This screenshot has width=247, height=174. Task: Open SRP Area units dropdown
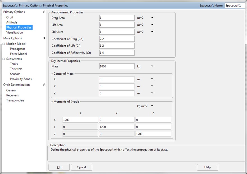click(x=152, y=32)
